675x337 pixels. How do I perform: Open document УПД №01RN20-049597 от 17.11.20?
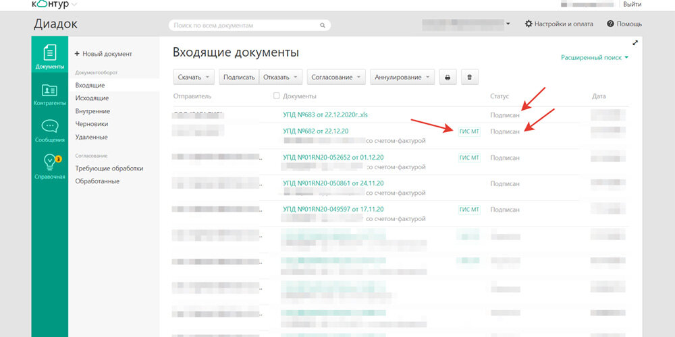coord(333,210)
